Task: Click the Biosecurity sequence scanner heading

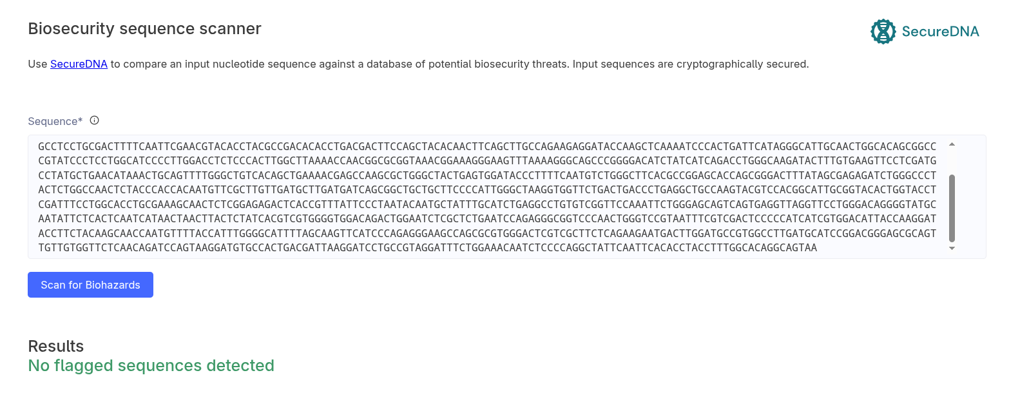Action: (x=144, y=29)
